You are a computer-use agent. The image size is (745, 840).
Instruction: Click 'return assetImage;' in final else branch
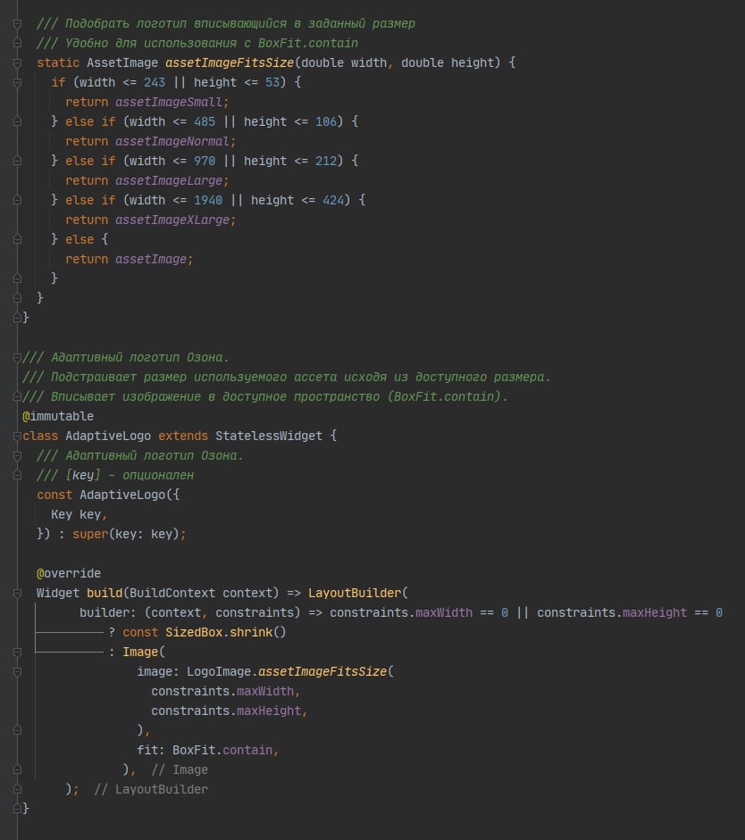pos(130,259)
